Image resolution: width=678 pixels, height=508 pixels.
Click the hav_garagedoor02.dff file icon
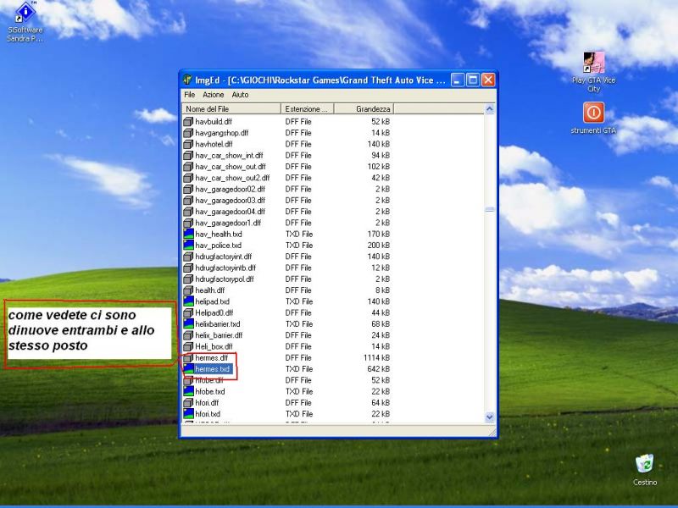[x=188, y=189]
